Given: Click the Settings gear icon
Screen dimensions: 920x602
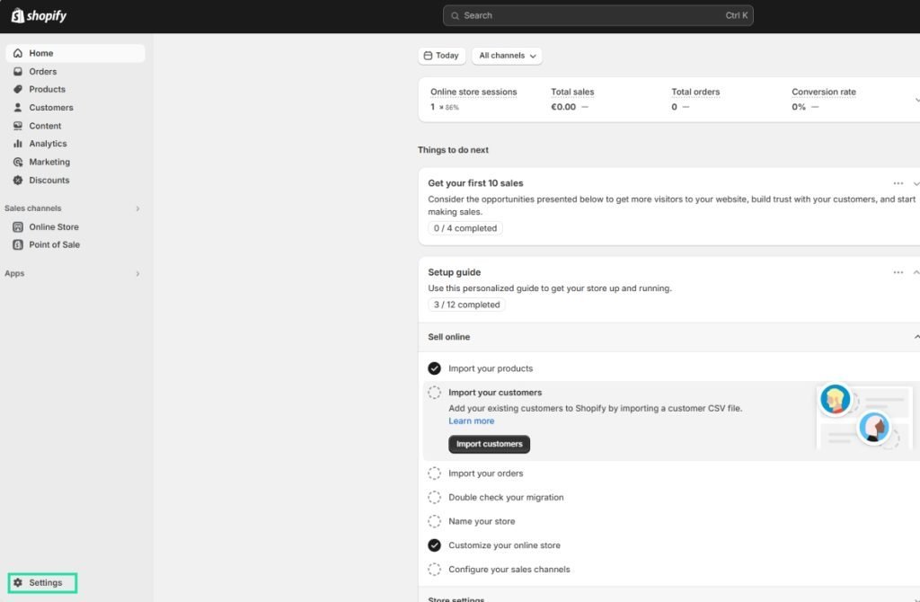Looking at the screenshot, I should [x=18, y=582].
